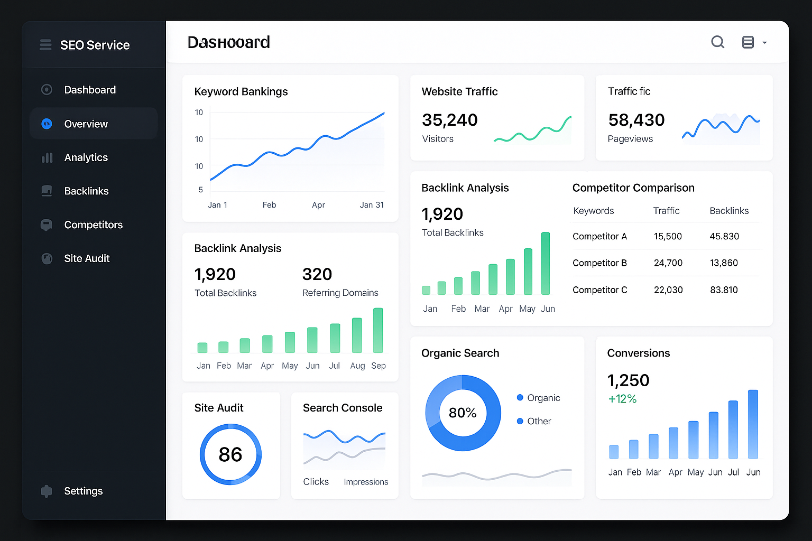
Task: Open Settings via its gear icon
Action: (x=47, y=491)
